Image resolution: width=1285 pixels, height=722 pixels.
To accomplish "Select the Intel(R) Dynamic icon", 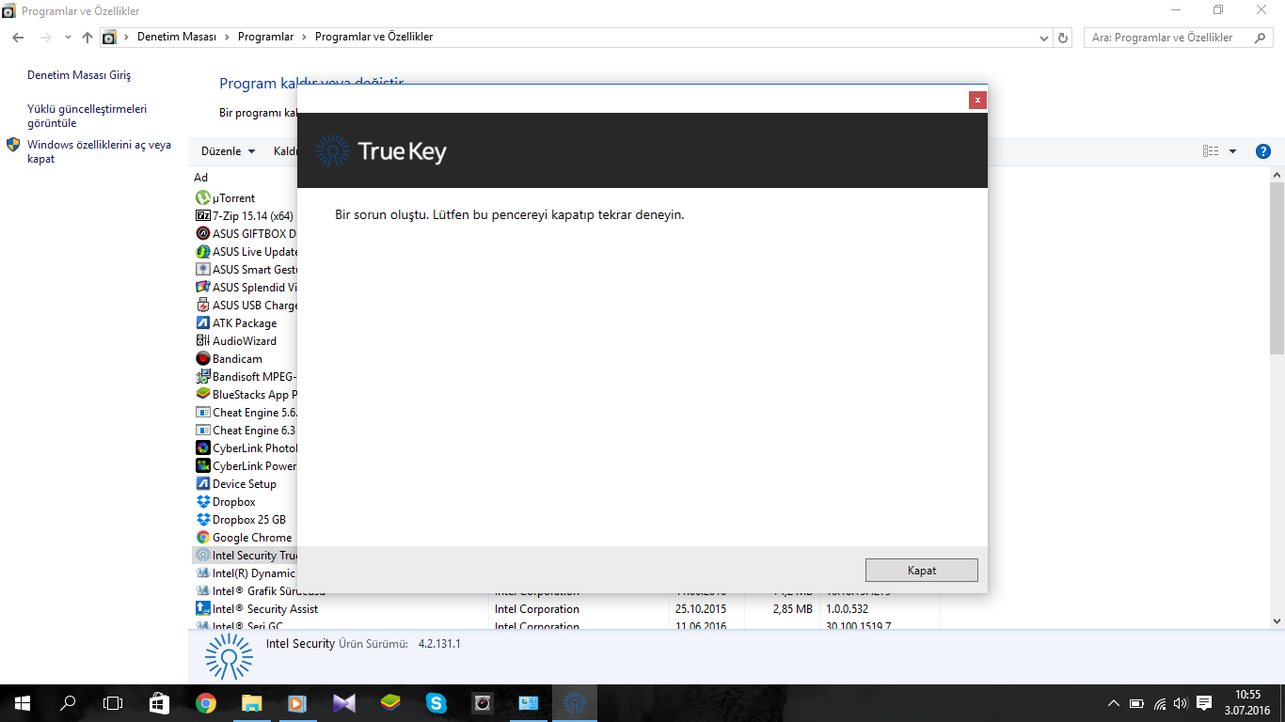I will [202, 573].
